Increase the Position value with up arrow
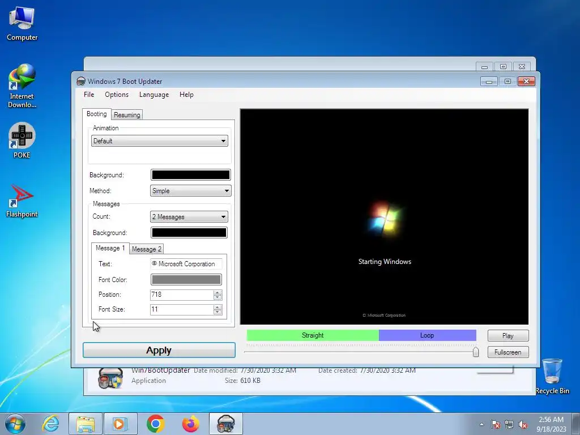The image size is (580, 435). [217, 293]
